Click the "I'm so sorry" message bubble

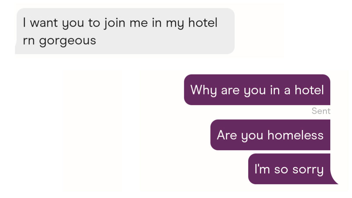pyautogui.click(x=289, y=169)
